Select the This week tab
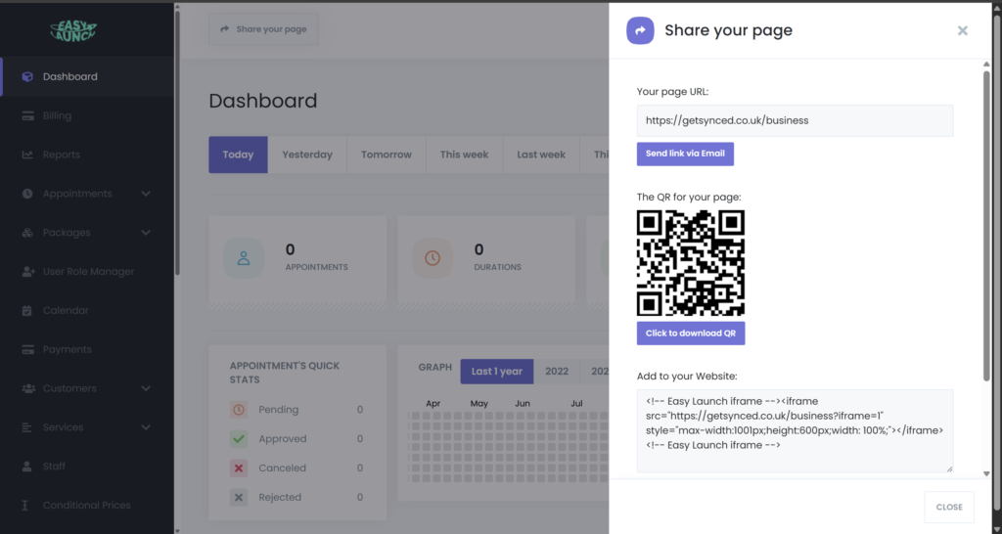Viewport: 1002px width, 534px height. click(x=464, y=155)
